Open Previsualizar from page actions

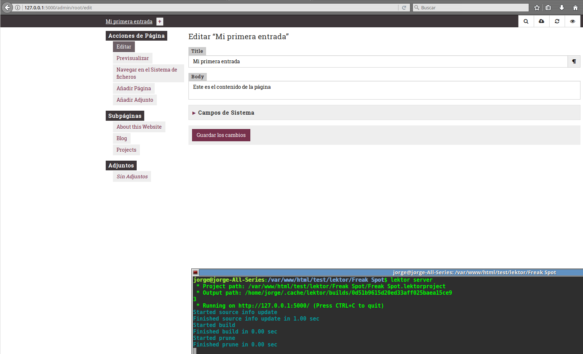click(x=132, y=58)
